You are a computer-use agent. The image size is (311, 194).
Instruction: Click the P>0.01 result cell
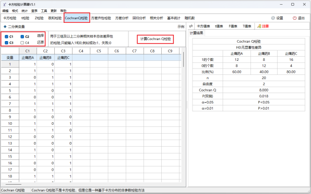(x=264, y=108)
